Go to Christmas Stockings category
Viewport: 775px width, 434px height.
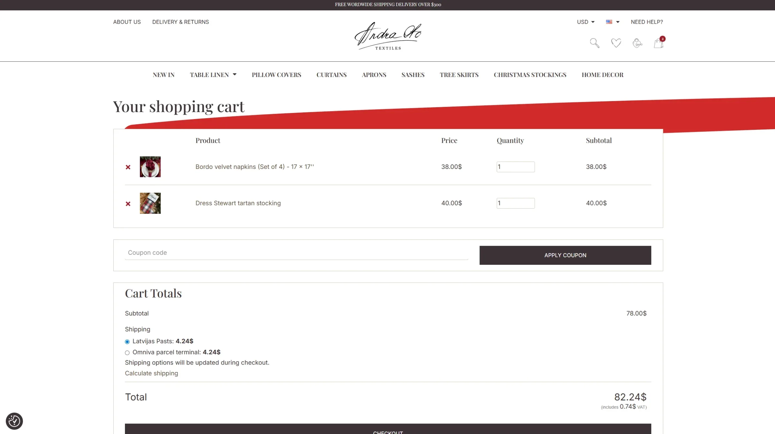530,75
